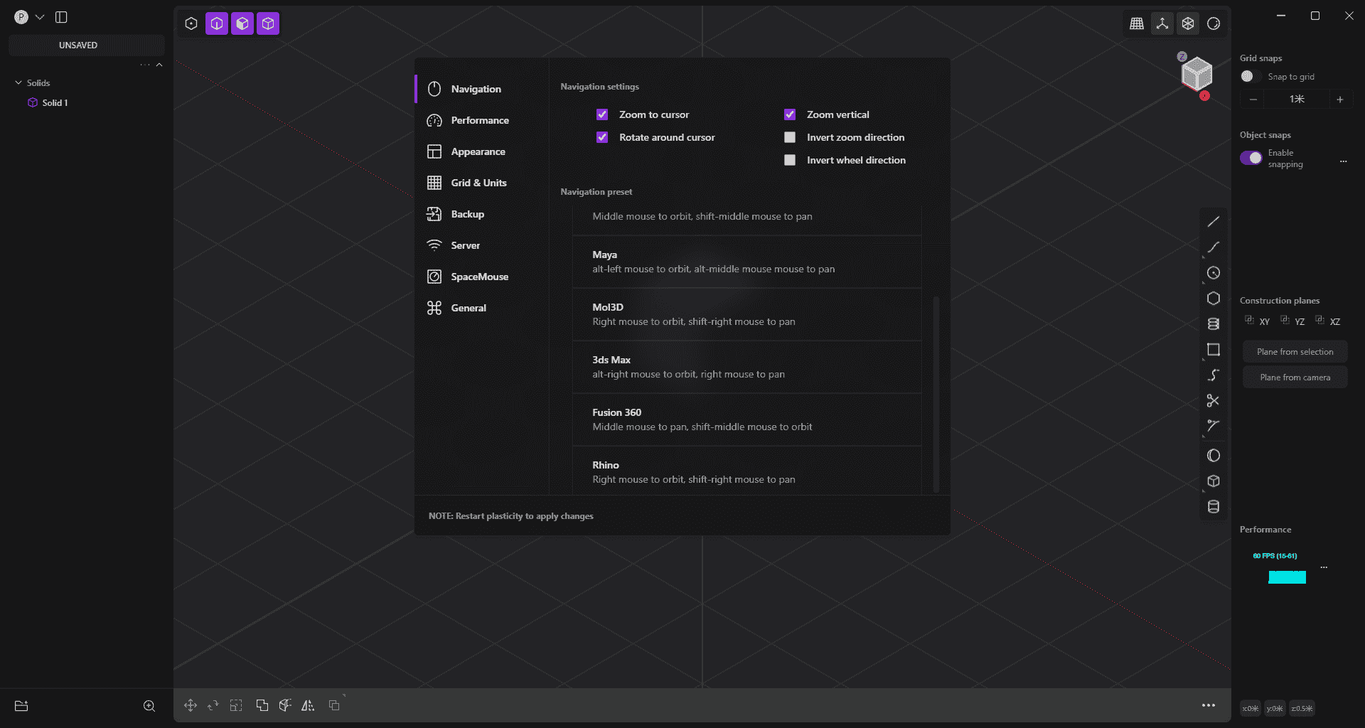Pick the Line drawing tool
The height and width of the screenshot is (728, 1365).
click(1213, 221)
